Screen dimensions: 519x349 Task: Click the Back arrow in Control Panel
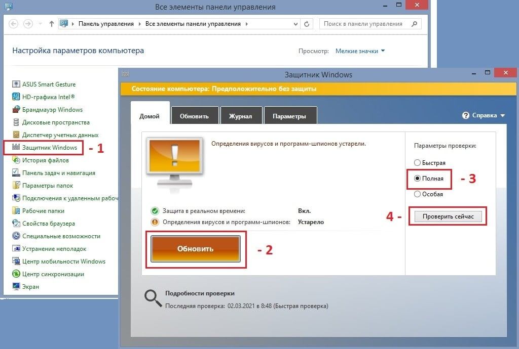(13, 24)
